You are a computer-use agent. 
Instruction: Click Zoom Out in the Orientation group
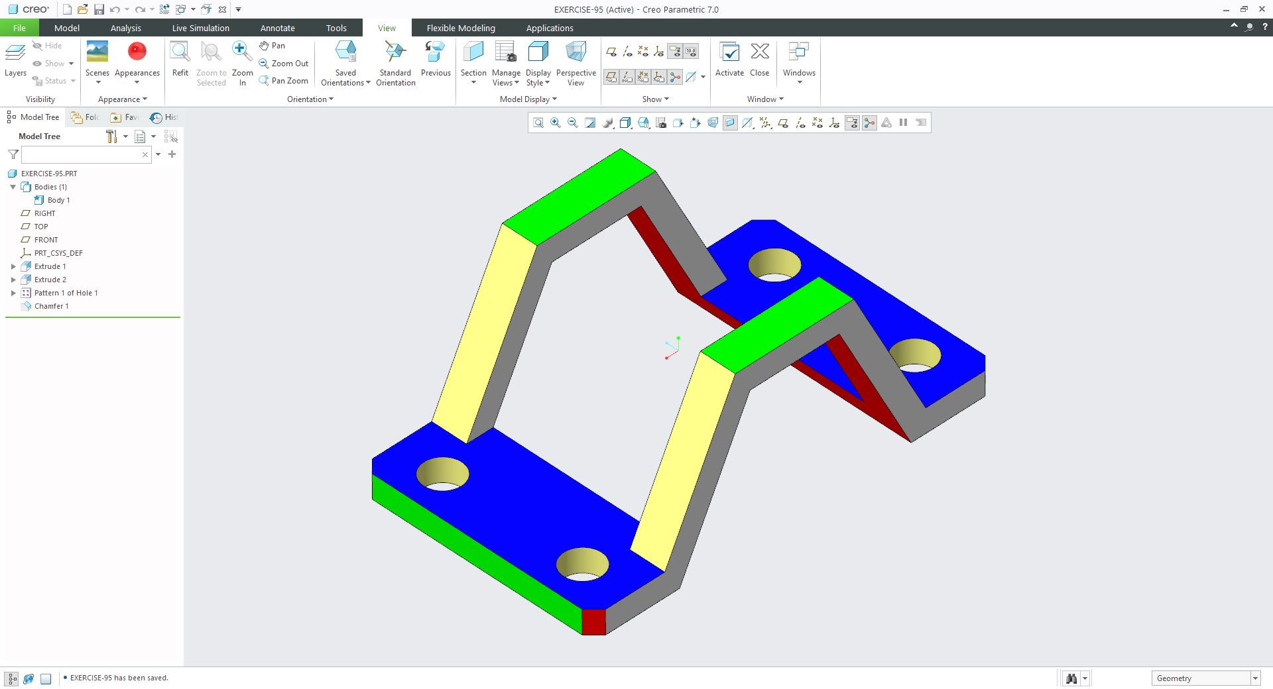(x=284, y=64)
